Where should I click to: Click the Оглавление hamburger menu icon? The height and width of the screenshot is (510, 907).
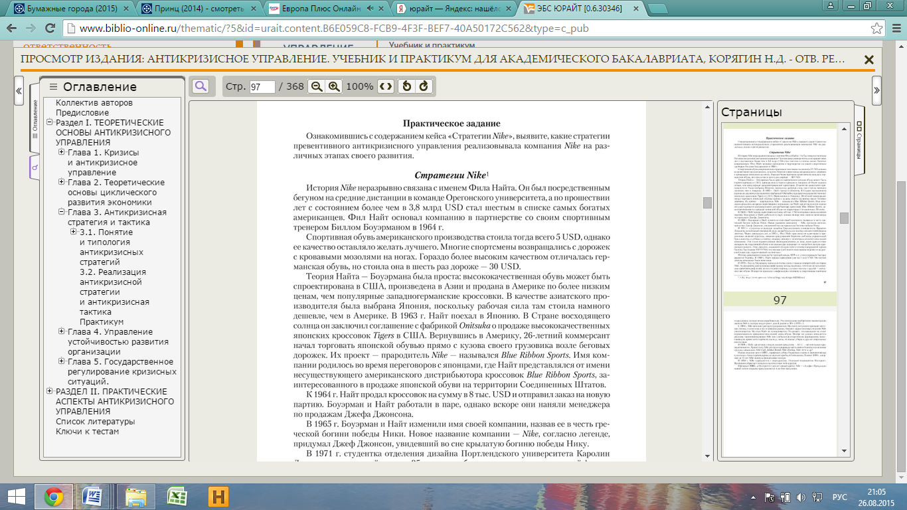coord(54,87)
